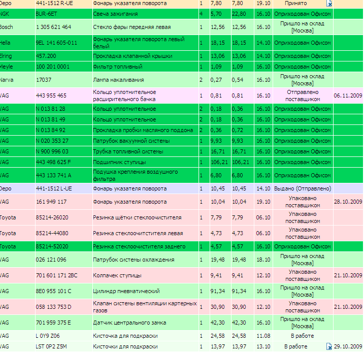Click 'Трубка топливной системы' cell
This screenshot has width=364, height=352.
146,151
